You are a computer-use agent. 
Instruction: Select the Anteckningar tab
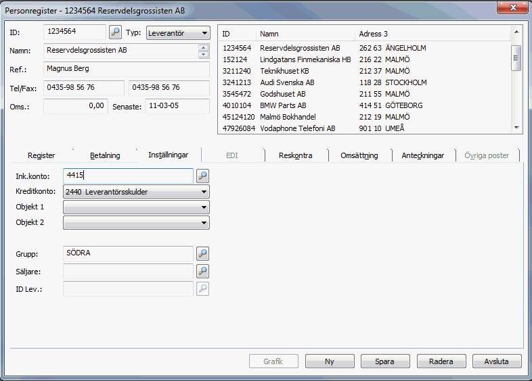point(422,155)
